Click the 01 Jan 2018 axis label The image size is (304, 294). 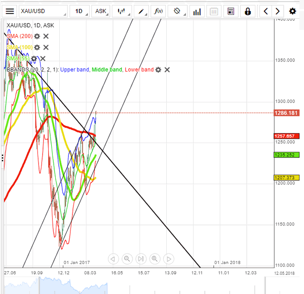(x=227, y=263)
